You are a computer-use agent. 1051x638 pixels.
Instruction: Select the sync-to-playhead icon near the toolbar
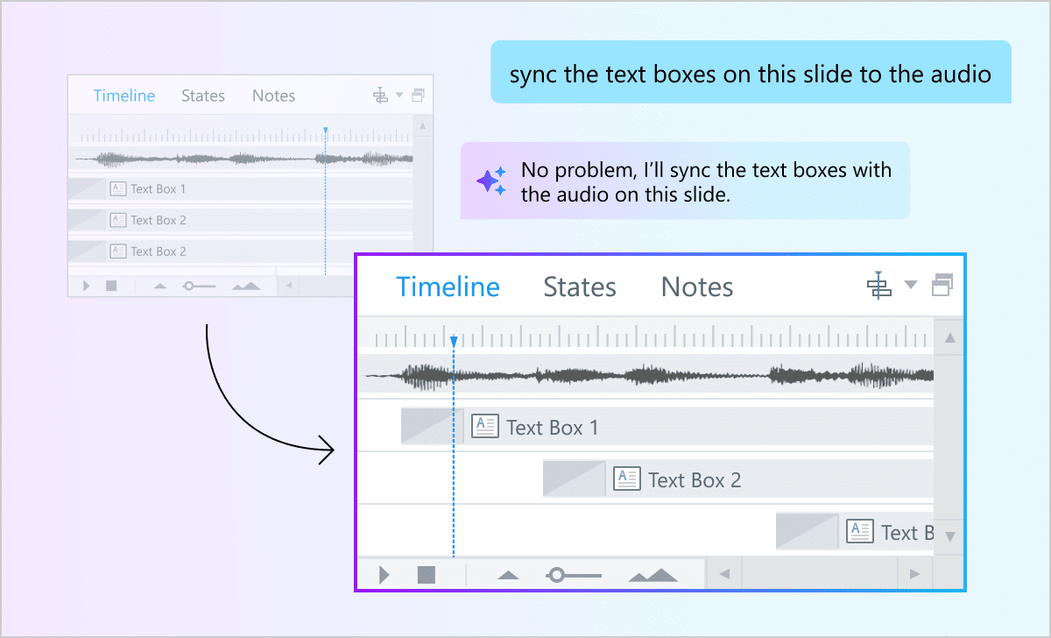(x=880, y=285)
